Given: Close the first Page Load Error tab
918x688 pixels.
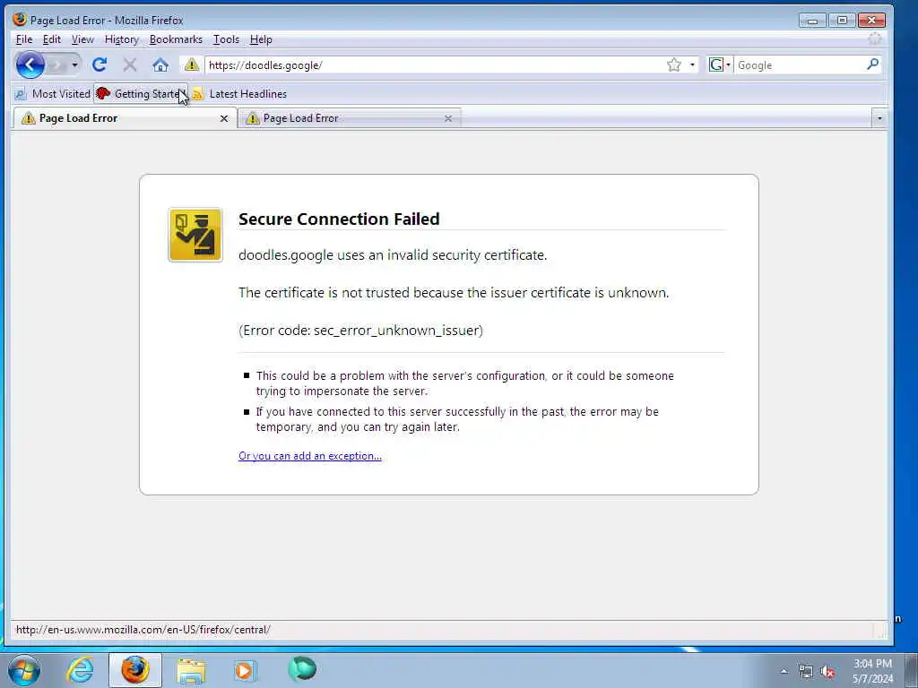Looking at the screenshot, I should click(x=223, y=119).
